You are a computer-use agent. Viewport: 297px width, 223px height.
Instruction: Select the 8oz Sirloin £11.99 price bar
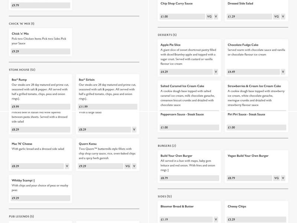pos(108,107)
